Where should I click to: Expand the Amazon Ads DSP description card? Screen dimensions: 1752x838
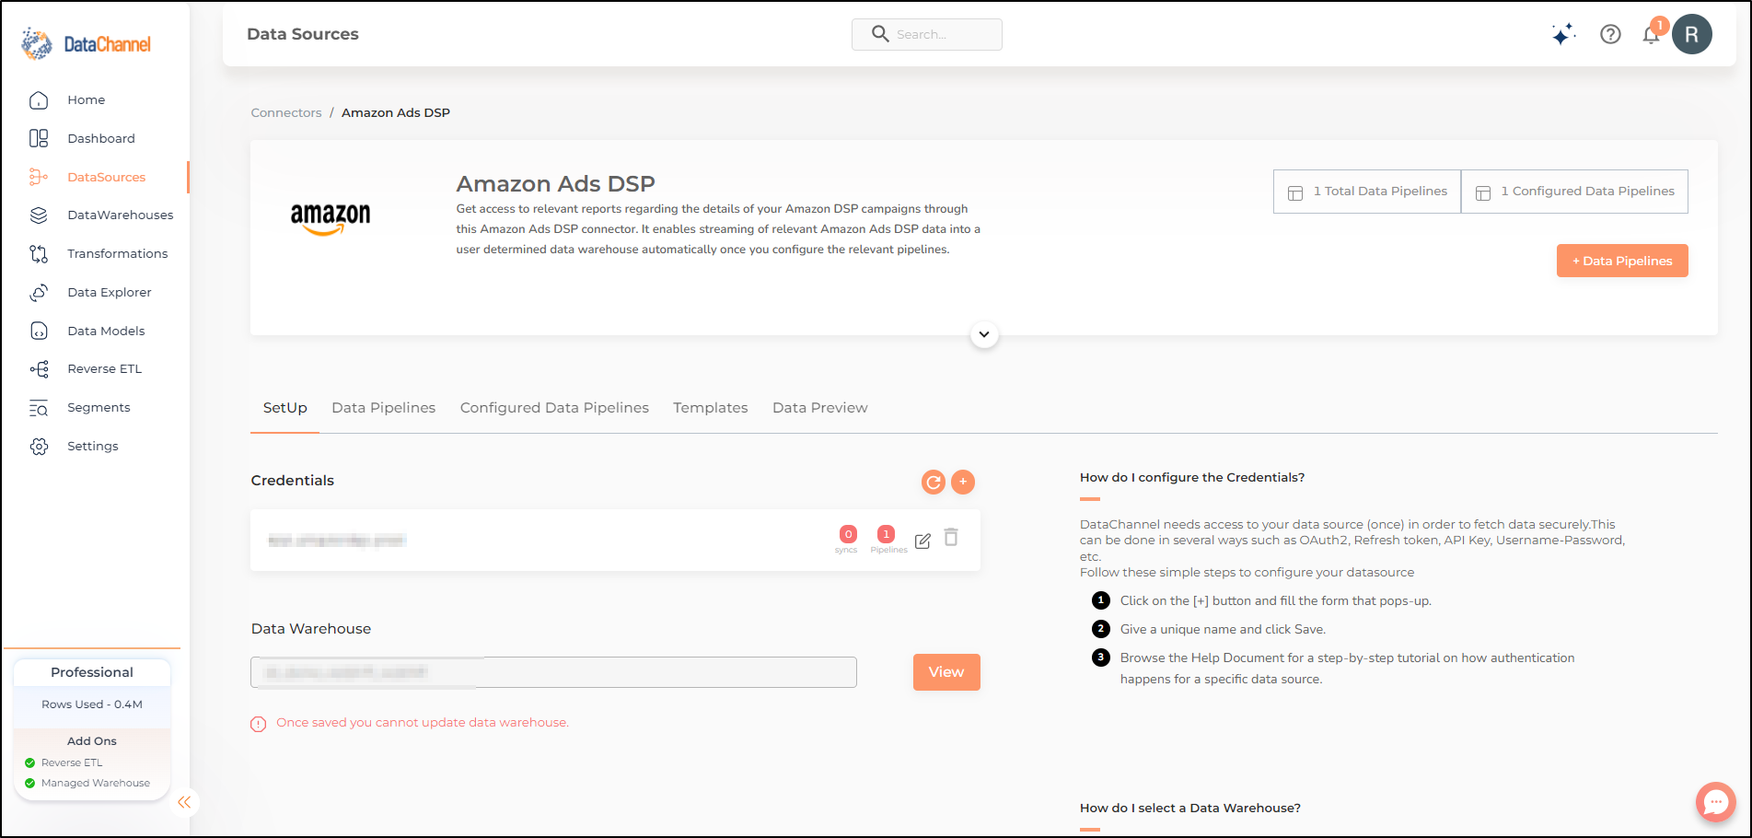tap(984, 334)
